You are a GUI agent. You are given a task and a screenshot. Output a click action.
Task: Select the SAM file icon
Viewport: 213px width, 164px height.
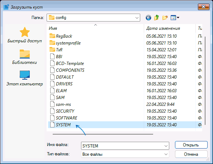click(52, 97)
